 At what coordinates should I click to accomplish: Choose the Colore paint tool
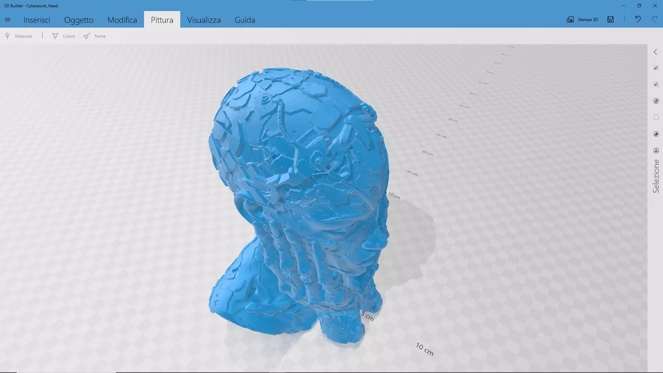64,36
